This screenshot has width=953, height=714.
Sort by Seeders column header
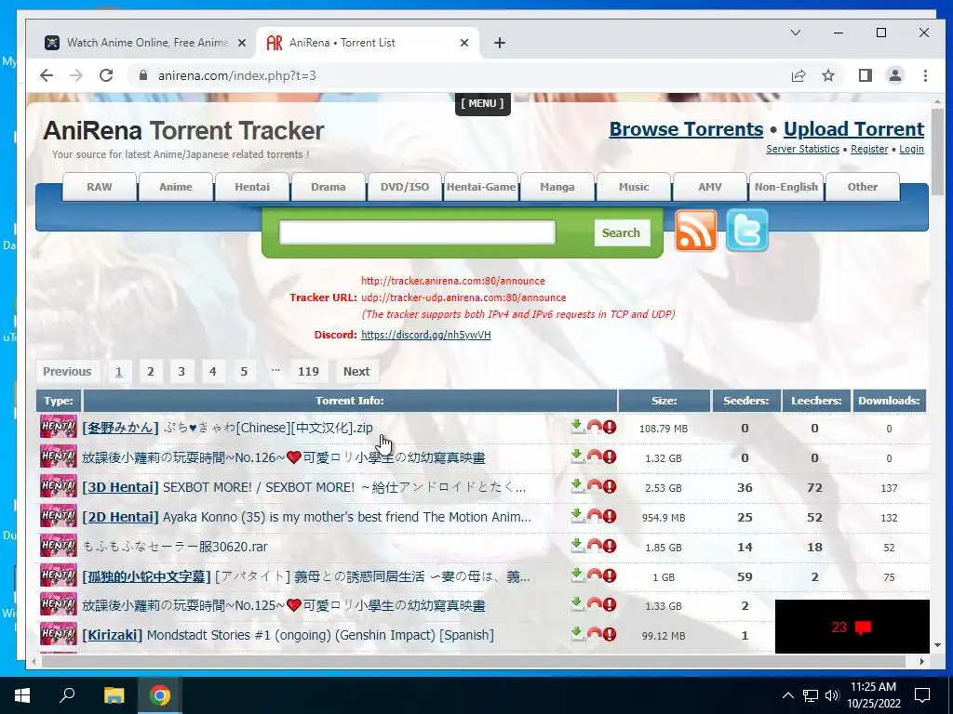click(x=745, y=401)
